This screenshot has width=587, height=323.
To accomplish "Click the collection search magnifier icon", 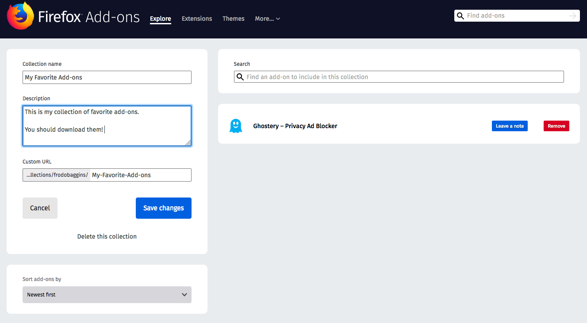I will 240,77.
